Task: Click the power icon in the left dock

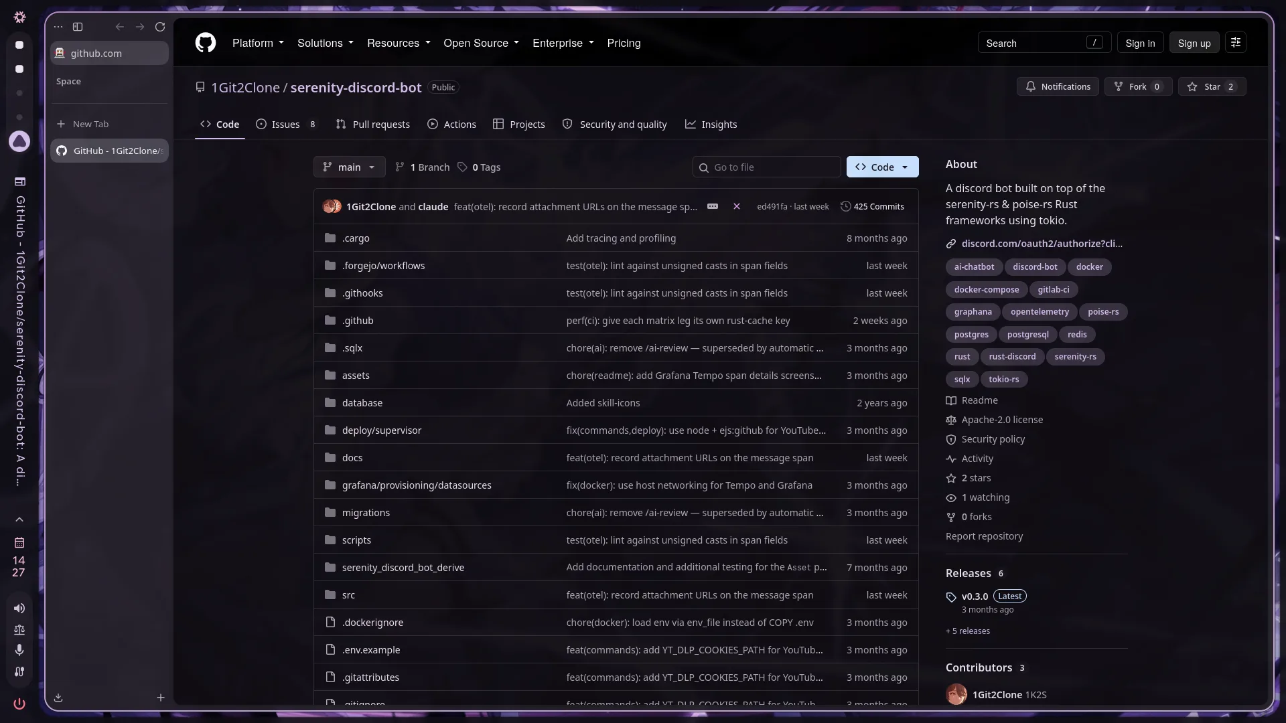Action: pyautogui.click(x=19, y=704)
